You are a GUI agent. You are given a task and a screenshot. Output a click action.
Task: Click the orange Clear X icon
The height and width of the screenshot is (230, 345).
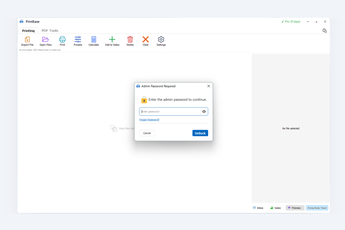(x=145, y=40)
